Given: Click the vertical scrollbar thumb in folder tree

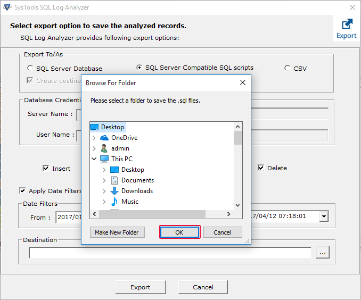Looking at the screenshot, I should (x=238, y=138).
